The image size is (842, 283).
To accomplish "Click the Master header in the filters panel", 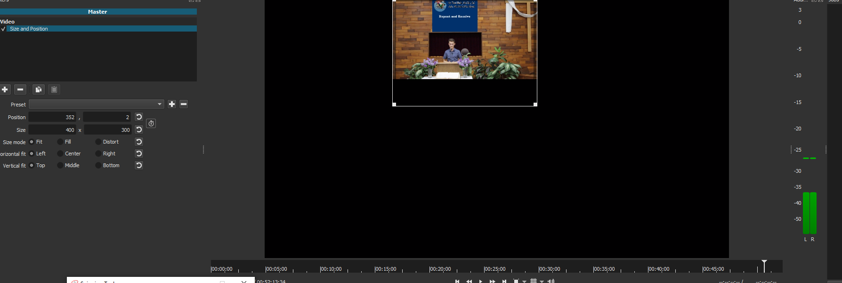I will (97, 12).
